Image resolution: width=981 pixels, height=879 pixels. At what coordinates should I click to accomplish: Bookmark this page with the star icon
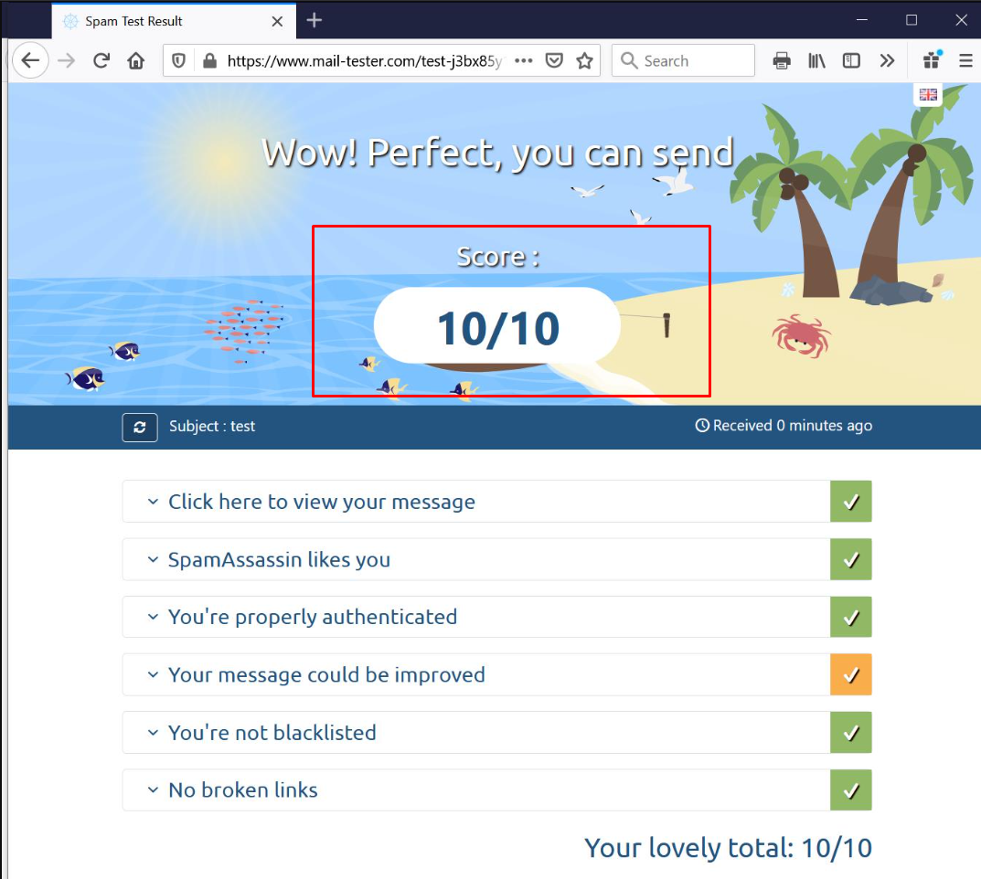tap(585, 61)
